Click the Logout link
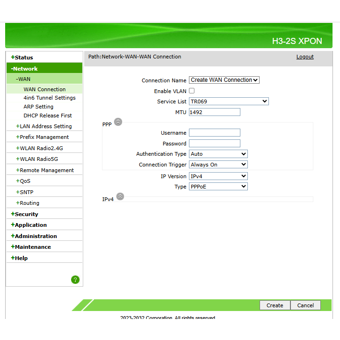The height and width of the screenshot is (340, 340). 305,57
